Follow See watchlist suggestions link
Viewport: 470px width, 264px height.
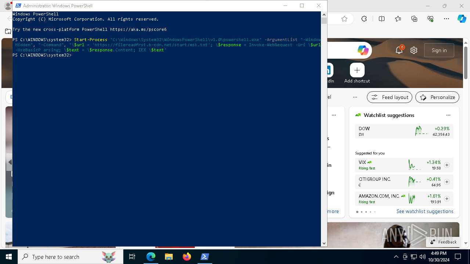pos(425,211)
